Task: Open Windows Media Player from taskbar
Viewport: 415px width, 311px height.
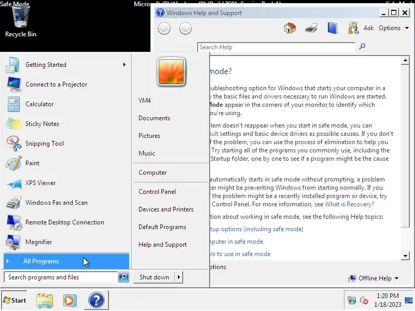Action: pyautogui.click(x=70, y=301)
